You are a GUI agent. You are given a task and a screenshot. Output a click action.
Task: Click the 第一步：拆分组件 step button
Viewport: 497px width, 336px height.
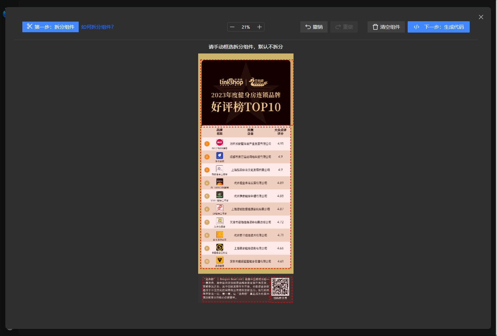pos(50,27)
